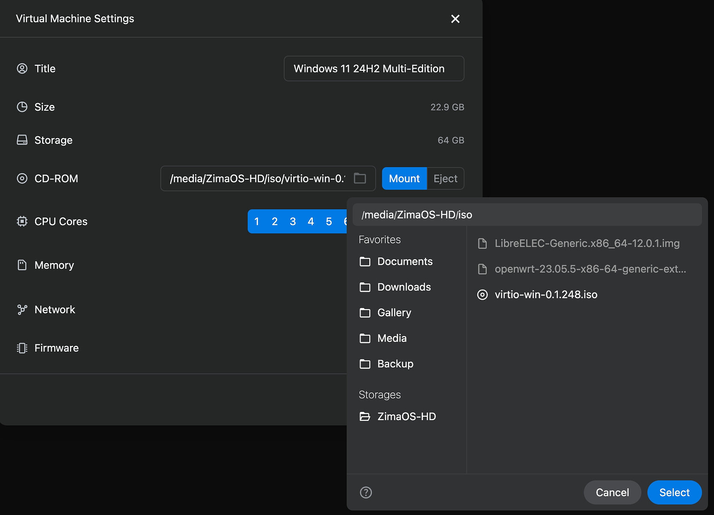Click the Memory card icon
The image size is (714, 515).
(22, 265)
